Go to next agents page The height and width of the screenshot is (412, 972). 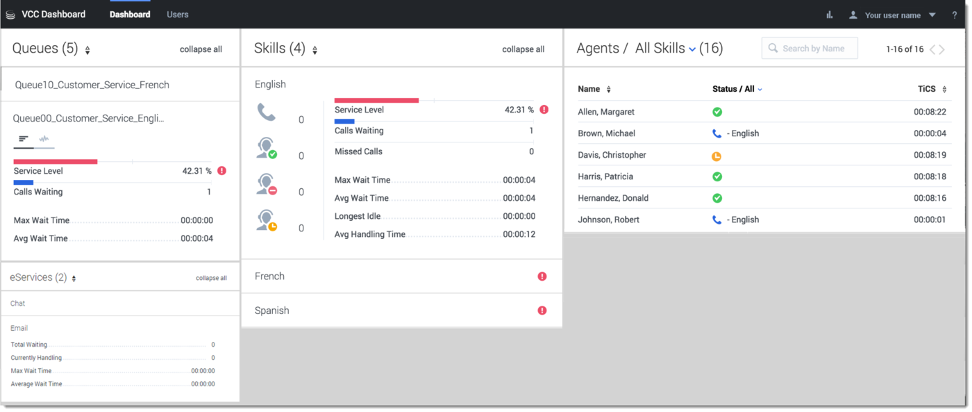coord(942,49)
